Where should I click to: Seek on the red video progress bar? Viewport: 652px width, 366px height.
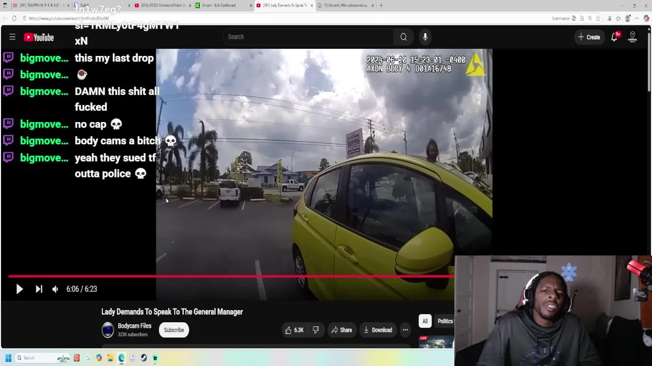[x=231, y=276]
